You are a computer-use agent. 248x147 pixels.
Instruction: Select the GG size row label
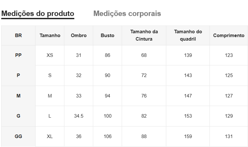[18, 136]
